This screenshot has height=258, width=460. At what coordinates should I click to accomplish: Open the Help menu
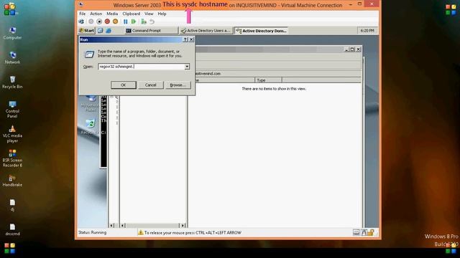coord(162,14)
